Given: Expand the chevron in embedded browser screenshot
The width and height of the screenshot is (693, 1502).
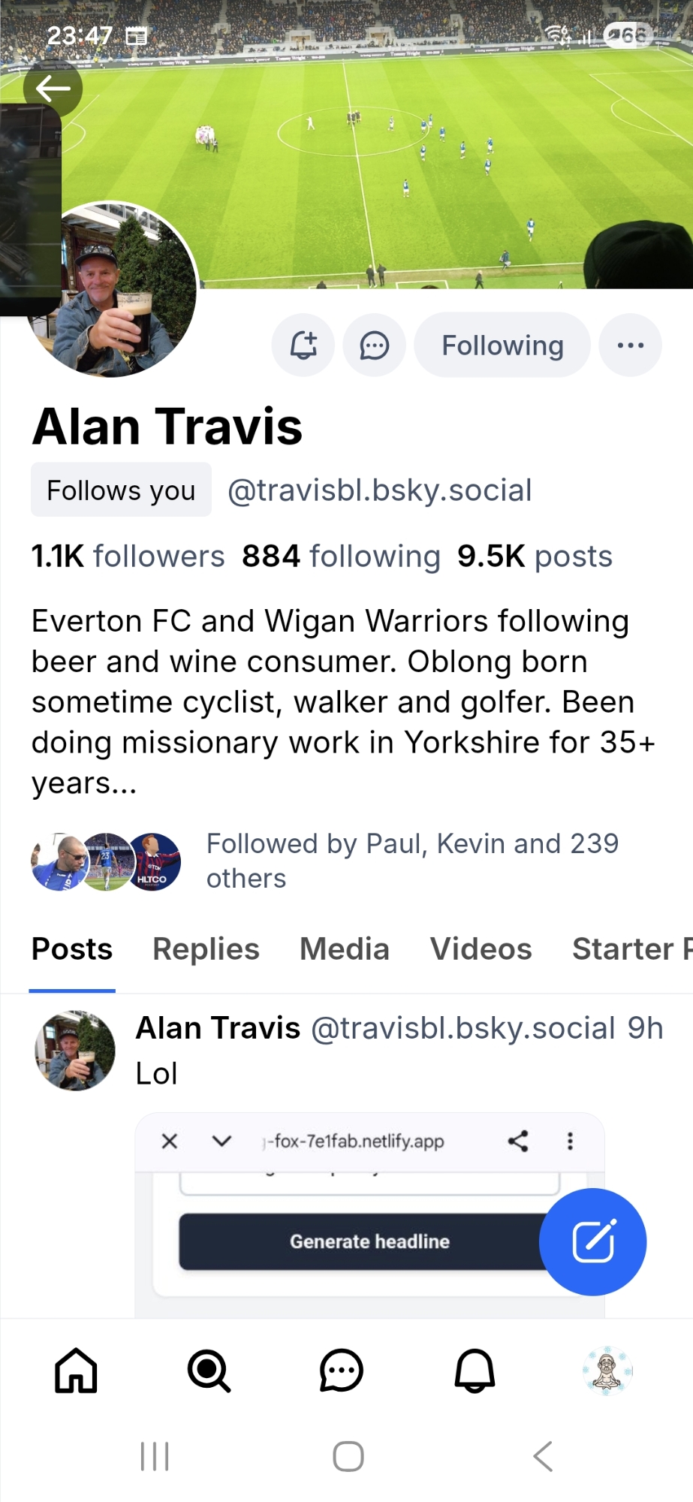Looking at the screenshot, I should click(x=221, y=1142).
